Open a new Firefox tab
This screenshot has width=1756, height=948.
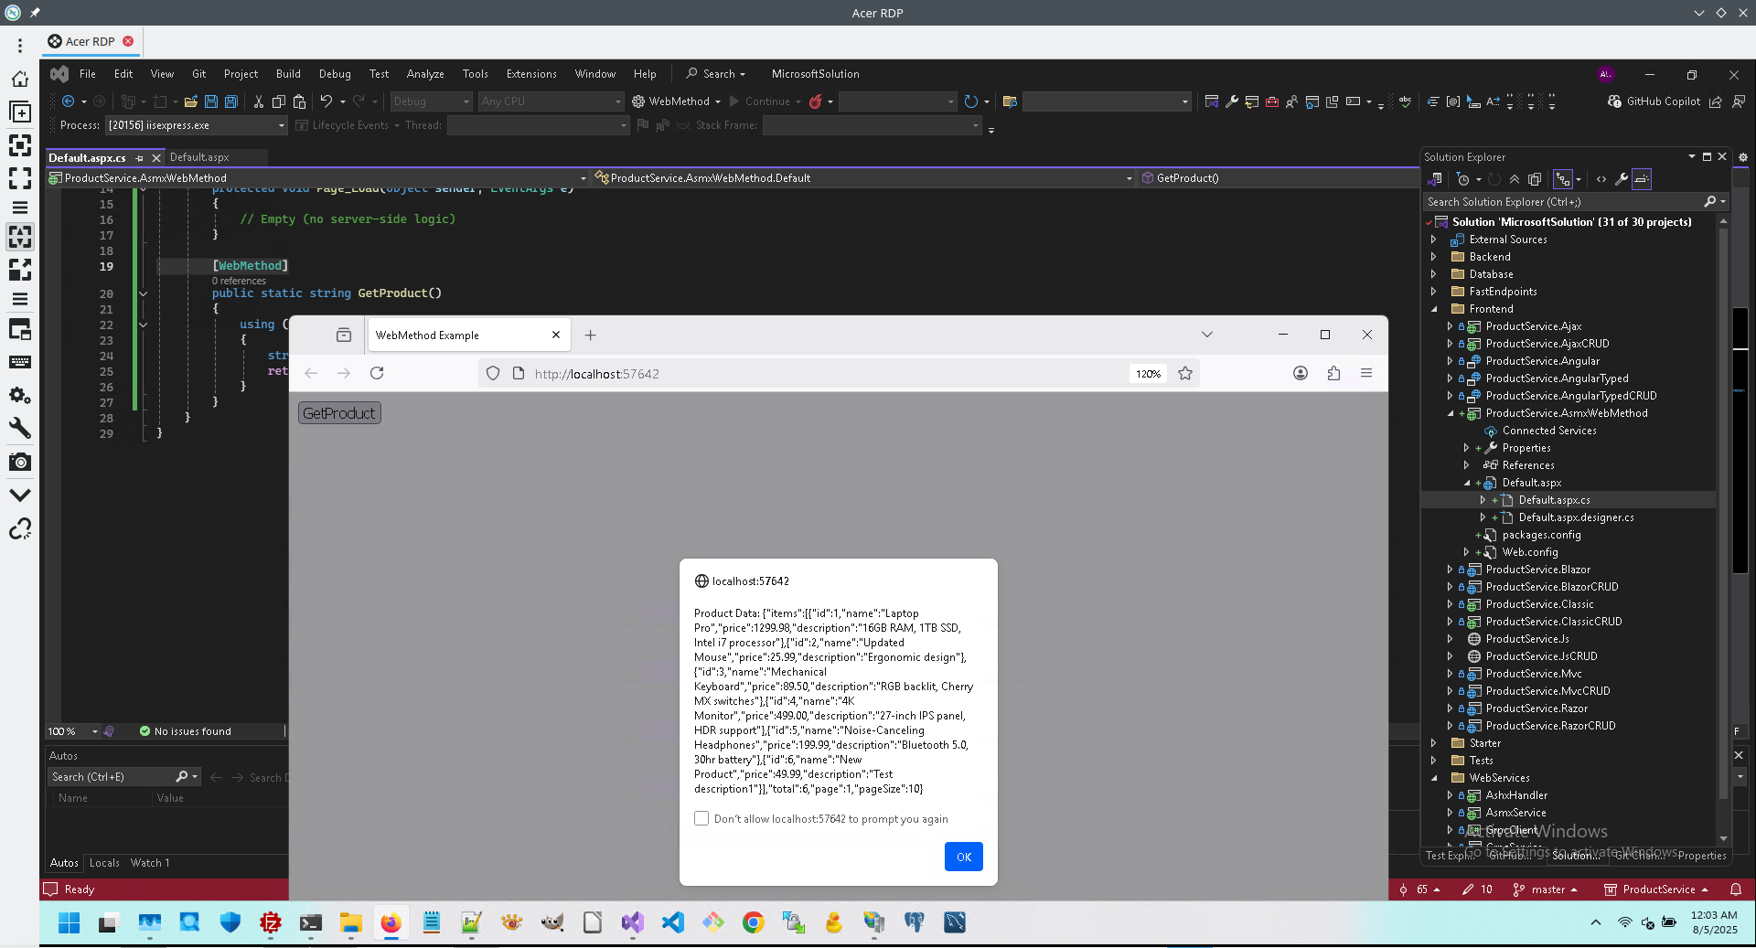(591, 336)
